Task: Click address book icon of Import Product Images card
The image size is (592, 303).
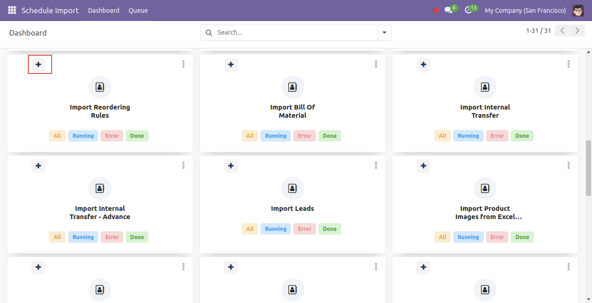Action: [x=485, y=188]
